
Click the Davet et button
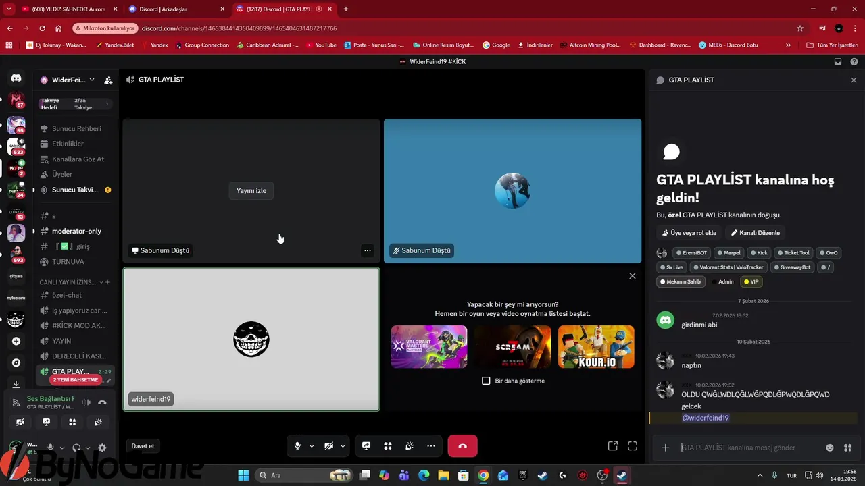pos(143,446)
